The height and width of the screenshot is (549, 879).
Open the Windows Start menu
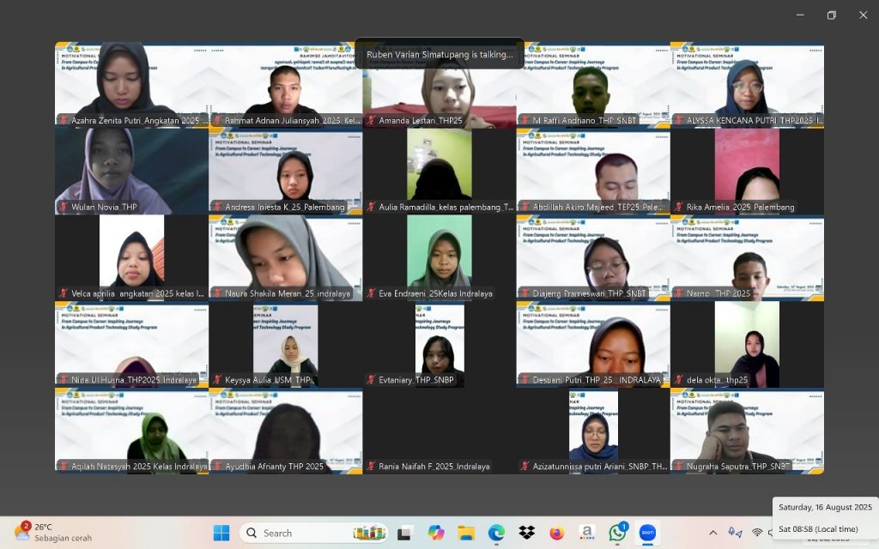[221, 533]
